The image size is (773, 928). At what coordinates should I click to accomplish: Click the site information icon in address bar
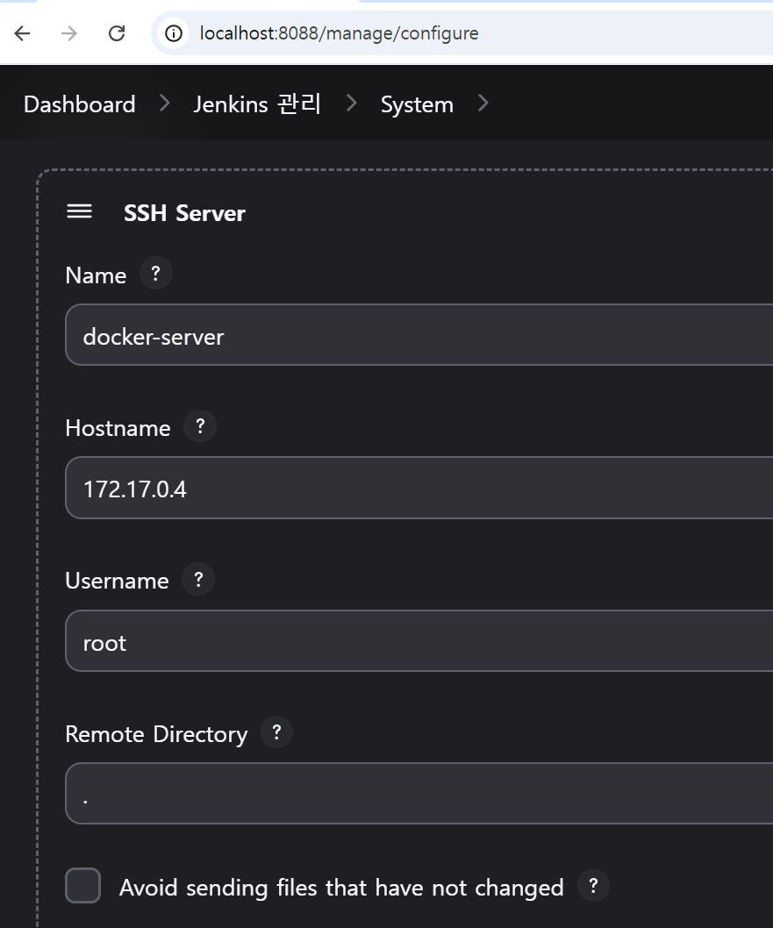[x=175, y=33]
